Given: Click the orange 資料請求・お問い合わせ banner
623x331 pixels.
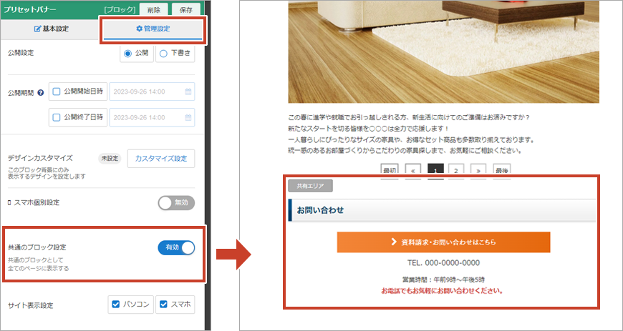Looking at the screenshot, I should coord(443,242).
